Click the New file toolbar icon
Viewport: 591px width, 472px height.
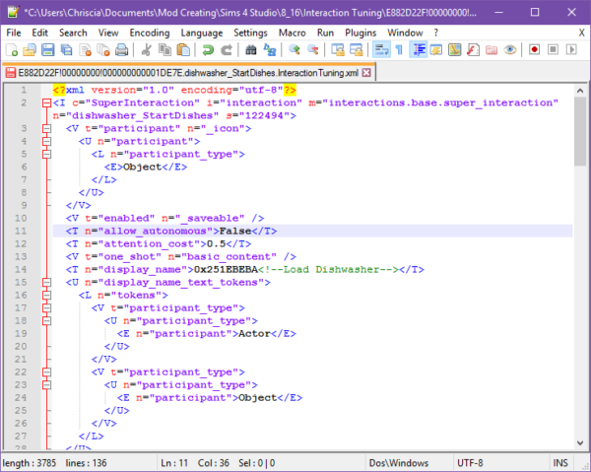click(x=11, y=49)
